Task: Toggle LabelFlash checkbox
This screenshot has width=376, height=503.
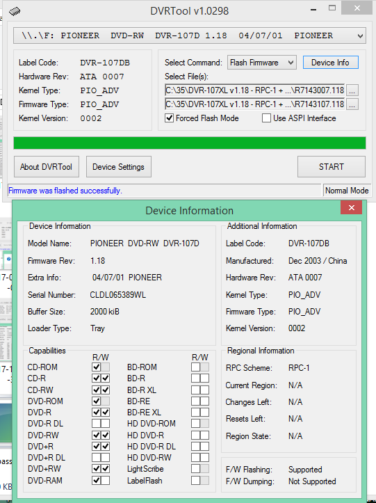Action: click(x=195, y=481)
